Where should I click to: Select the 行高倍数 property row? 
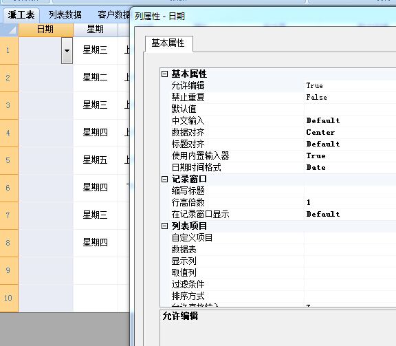[283, 202]
